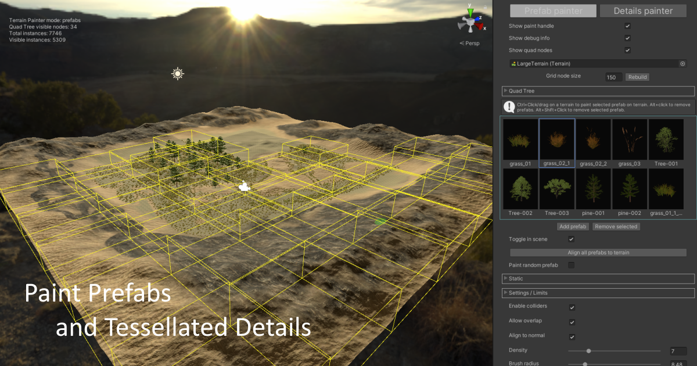Screen dimensions: 697x366
Task: Select Tree-002 prefab thumbnail
Action: [x=520, y=193]
